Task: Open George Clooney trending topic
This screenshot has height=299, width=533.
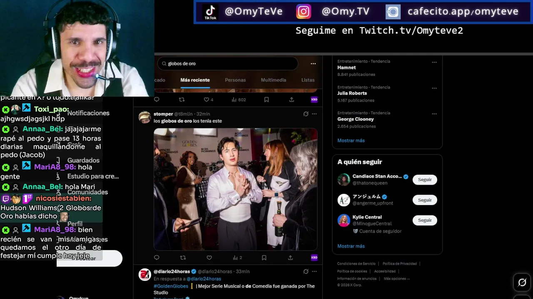Action: (x=356, y=119)
